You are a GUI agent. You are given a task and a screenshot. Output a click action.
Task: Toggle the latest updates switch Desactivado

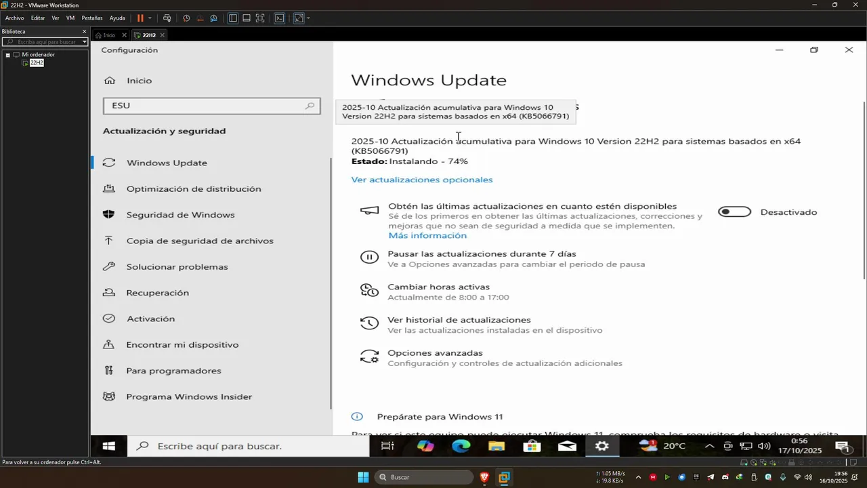(735, 212)
